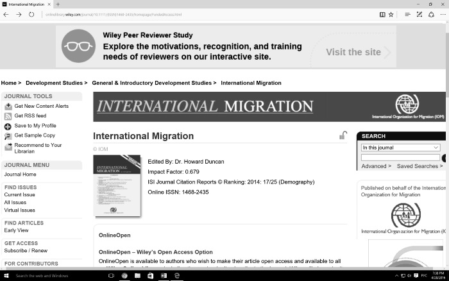Click the open access unlock icon

(343, 135)
